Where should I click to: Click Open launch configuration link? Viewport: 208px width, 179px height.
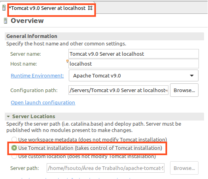click(43, 102)
